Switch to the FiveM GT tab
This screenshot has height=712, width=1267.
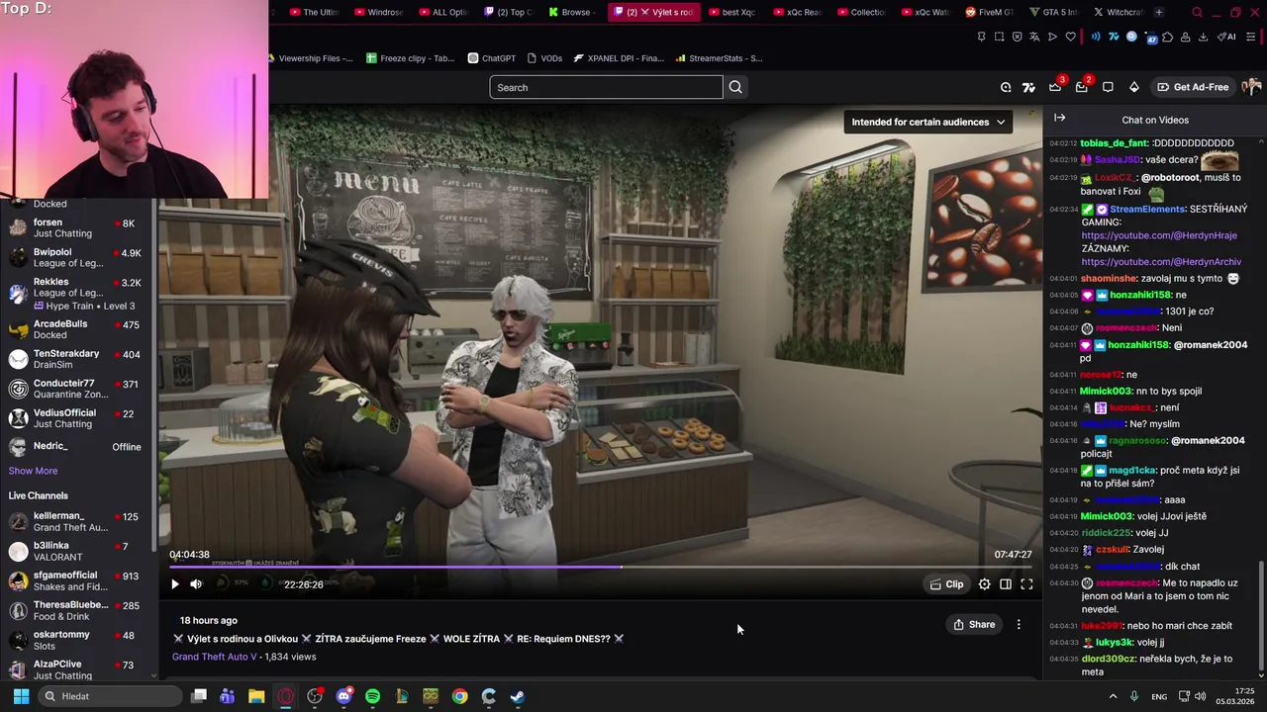click(x=989, y=12)
